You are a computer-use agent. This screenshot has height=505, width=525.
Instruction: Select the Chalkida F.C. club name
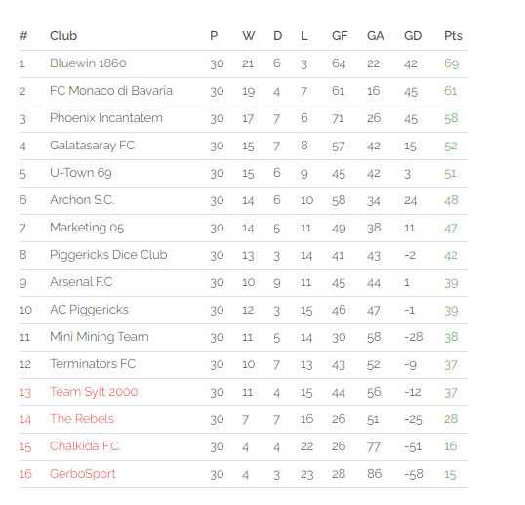(x=85, y=446)
